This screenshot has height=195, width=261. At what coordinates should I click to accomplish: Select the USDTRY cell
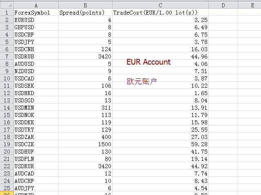(36, 130)
